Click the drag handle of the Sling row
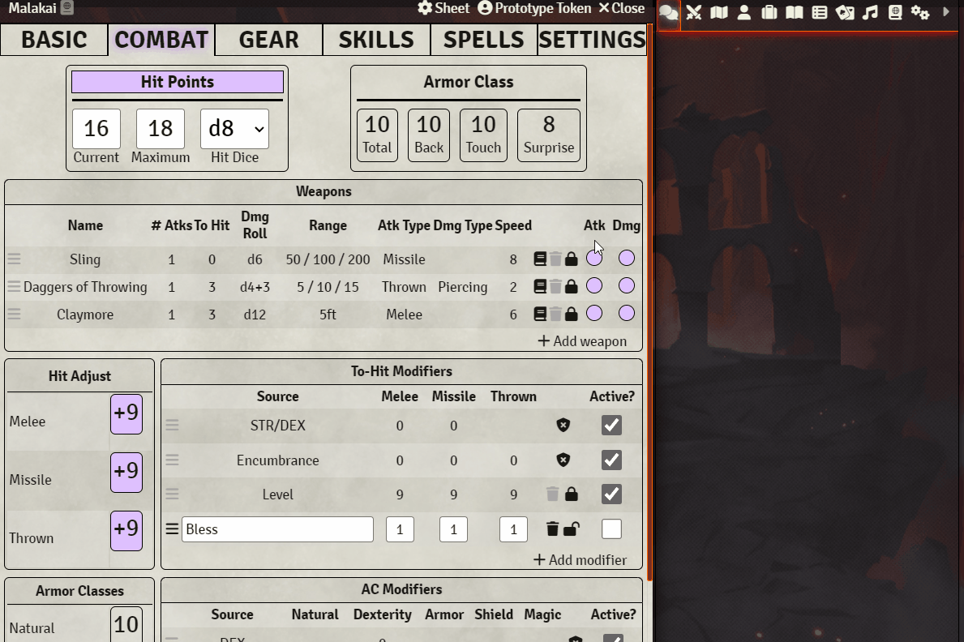Screen dimensions: 964x642 (14, 259)
